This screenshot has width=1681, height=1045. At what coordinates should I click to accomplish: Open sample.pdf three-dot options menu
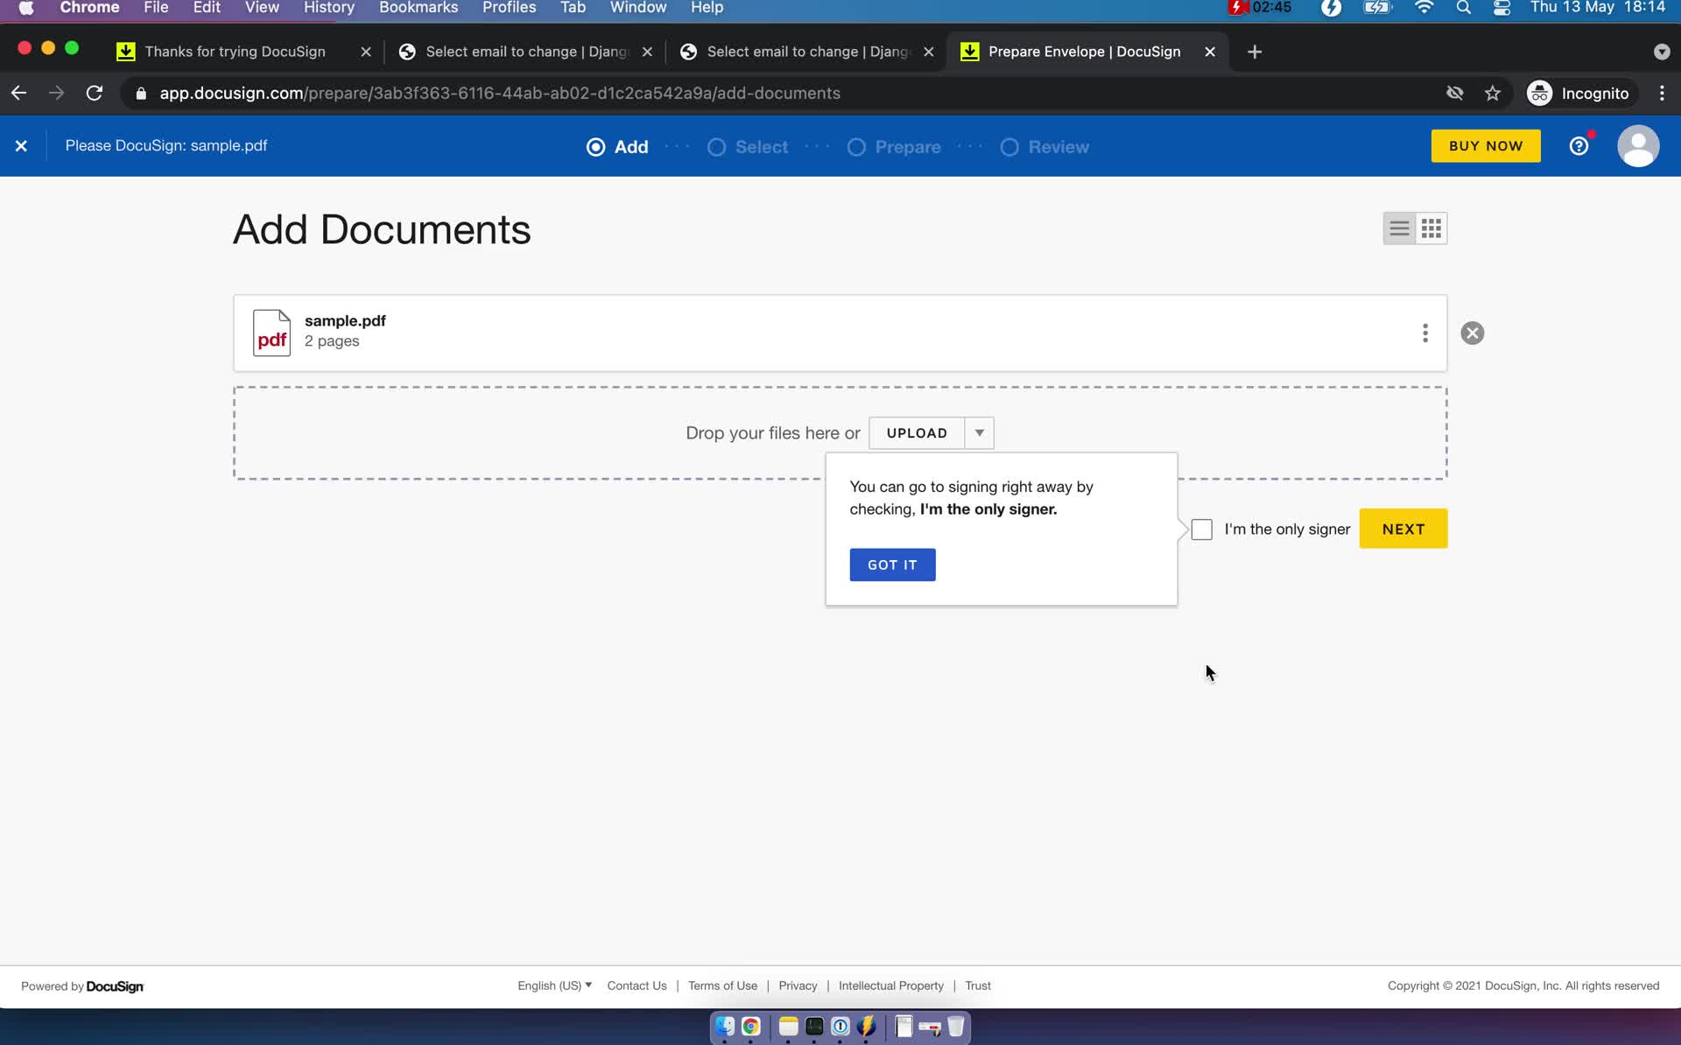pyautogui.click(x=1425, y=333)
